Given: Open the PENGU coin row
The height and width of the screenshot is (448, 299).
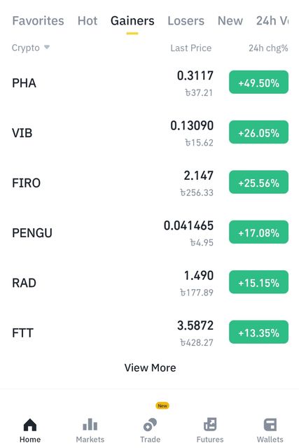Looking at the screenshot, I should 150,233.
